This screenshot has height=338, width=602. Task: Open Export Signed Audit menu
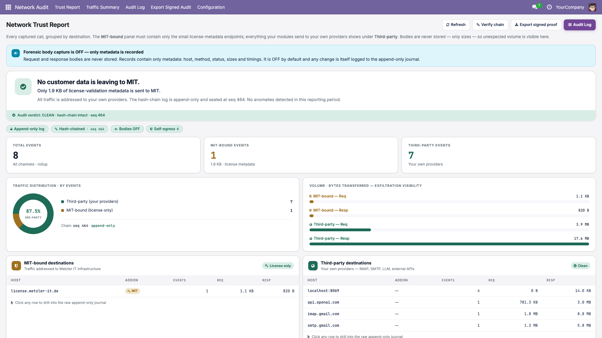pos(171,7)
